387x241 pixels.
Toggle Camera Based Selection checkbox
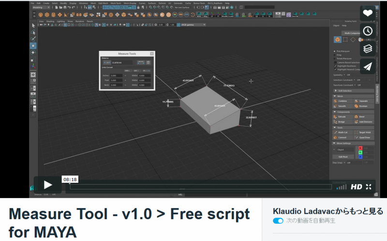click(335, 63)
